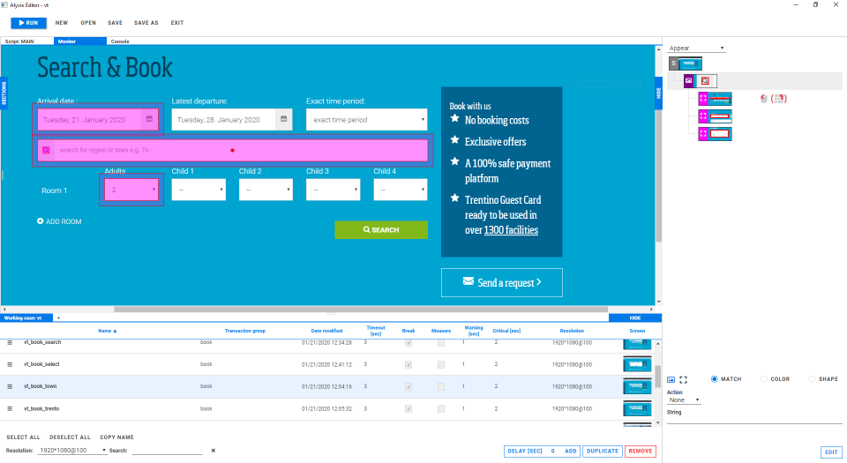This screenshot has width=847, height=463.
Task: Open screen thumbnail of vt_book_trento
Action: [x=637, y=408]
